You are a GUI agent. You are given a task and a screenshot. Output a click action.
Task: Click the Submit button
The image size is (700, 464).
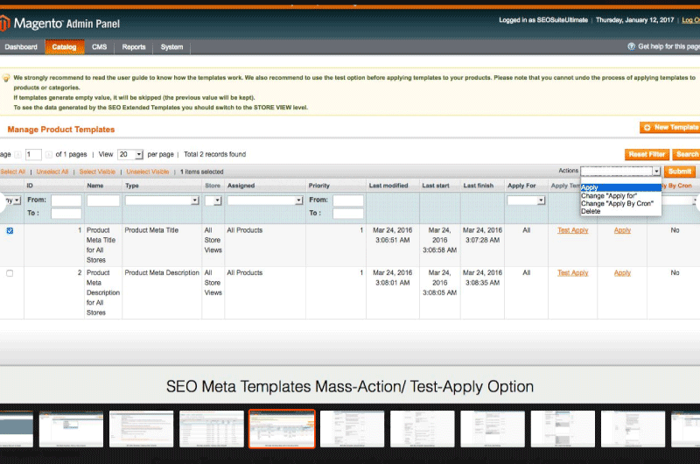(x=680, y=172)
